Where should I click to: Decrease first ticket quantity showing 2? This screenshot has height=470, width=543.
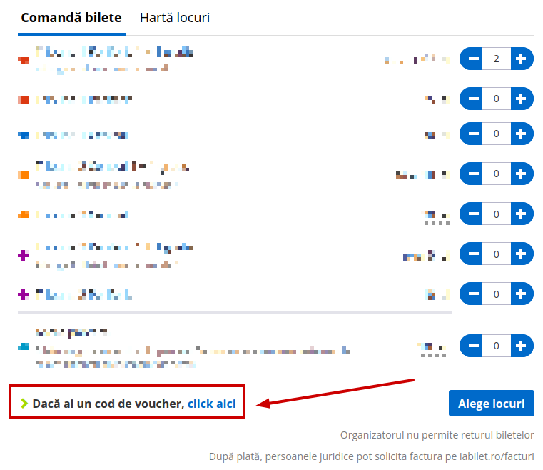point(472,59)
